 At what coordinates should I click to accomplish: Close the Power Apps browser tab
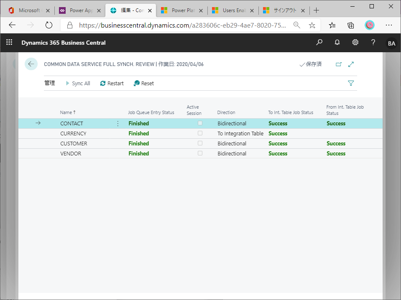click(x=99, y=10)
